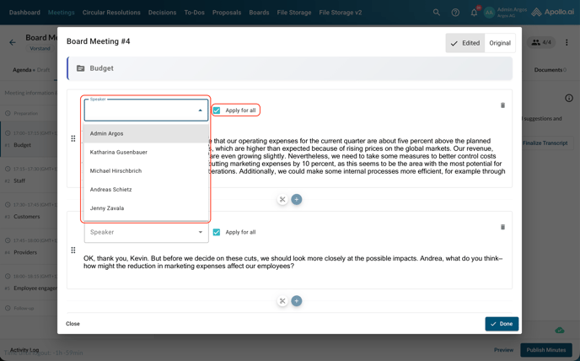580x361 pixels.
Task: Click the search icon in top bar
Action: pos(437,13)
